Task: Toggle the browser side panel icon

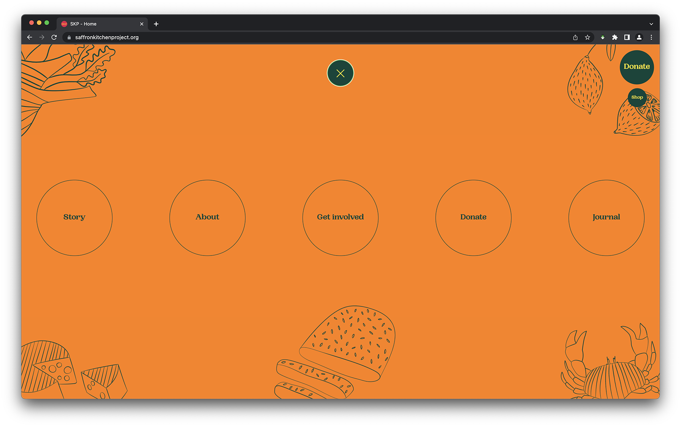Action: coord(627,37)
